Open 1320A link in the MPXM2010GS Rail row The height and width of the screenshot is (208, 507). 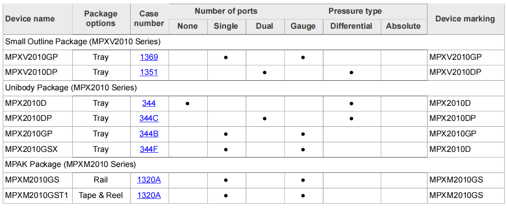click(x=149, y=180)
